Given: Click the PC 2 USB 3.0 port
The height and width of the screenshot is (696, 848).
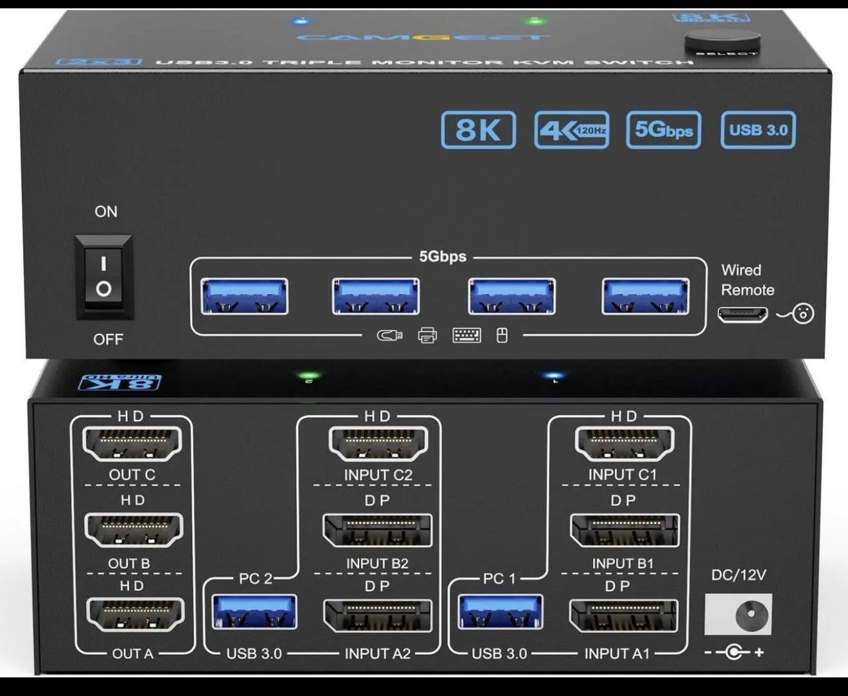Looking at the screenshot, I should (254, 612).
